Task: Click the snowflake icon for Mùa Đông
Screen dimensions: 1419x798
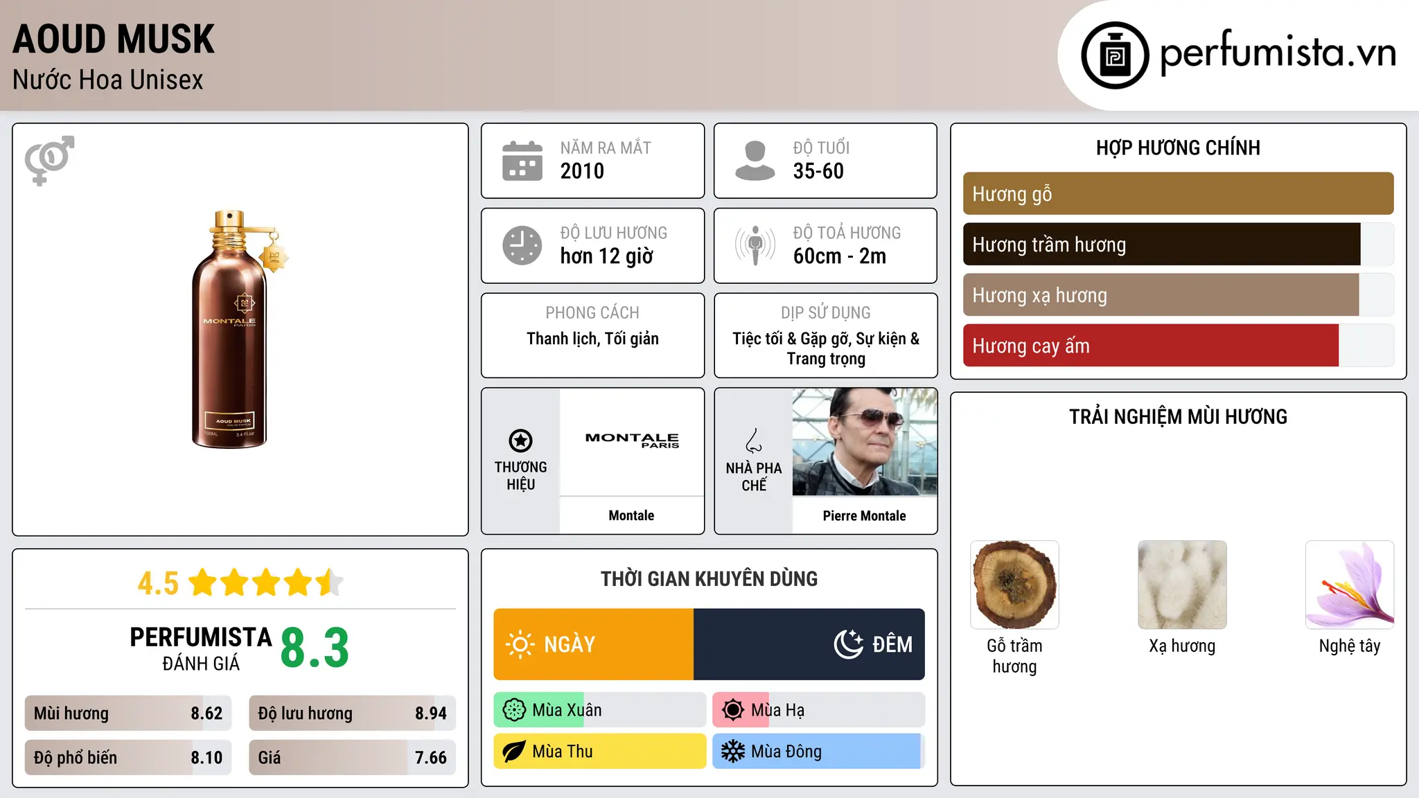Action: 732,752
